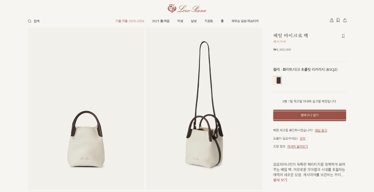Click the search magnifier icon

pos(30,21)
